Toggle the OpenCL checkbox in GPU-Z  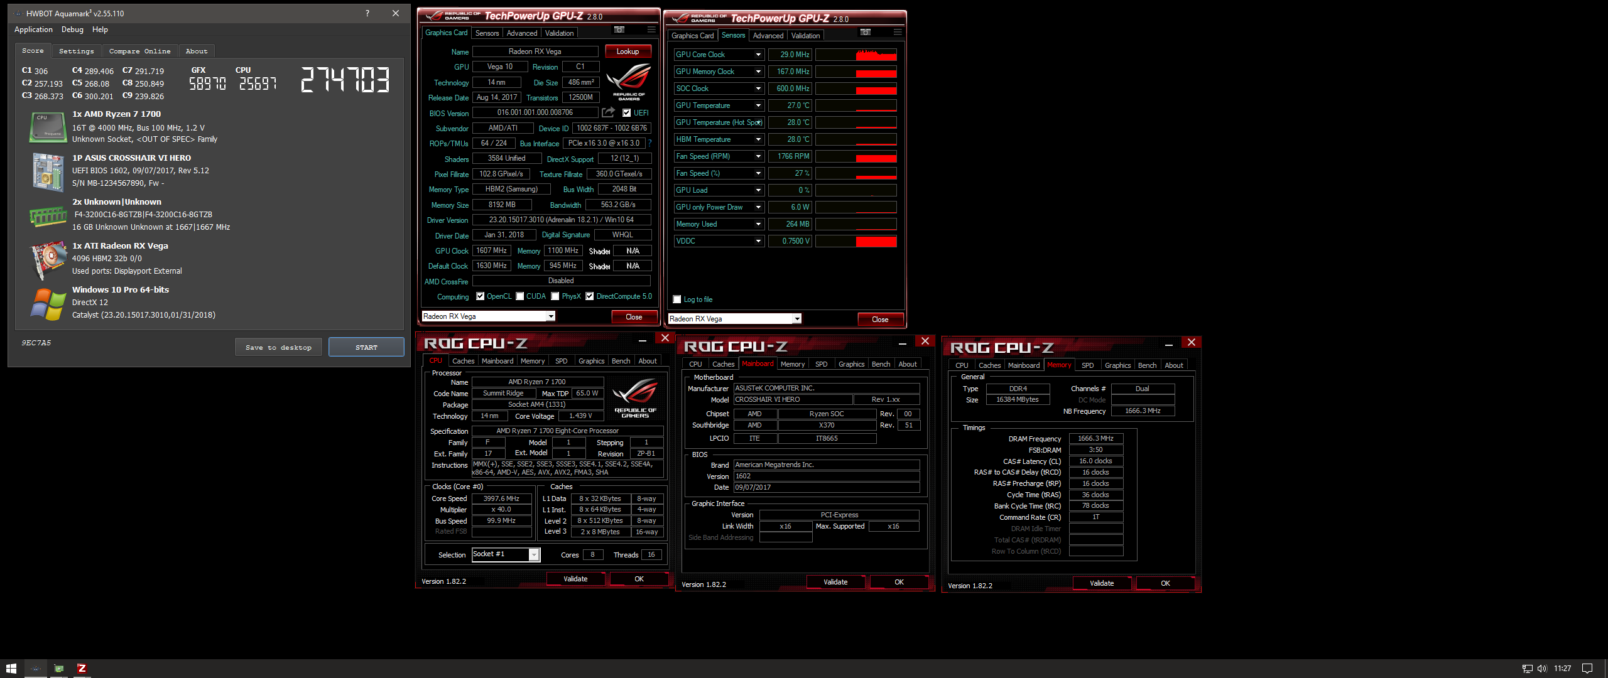tap(481, 296)
